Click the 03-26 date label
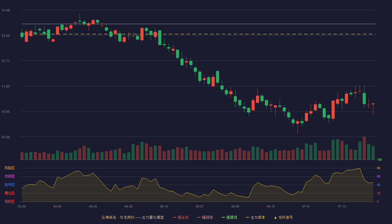Screen dimensions: 392x224 click(x=22, y=206)
